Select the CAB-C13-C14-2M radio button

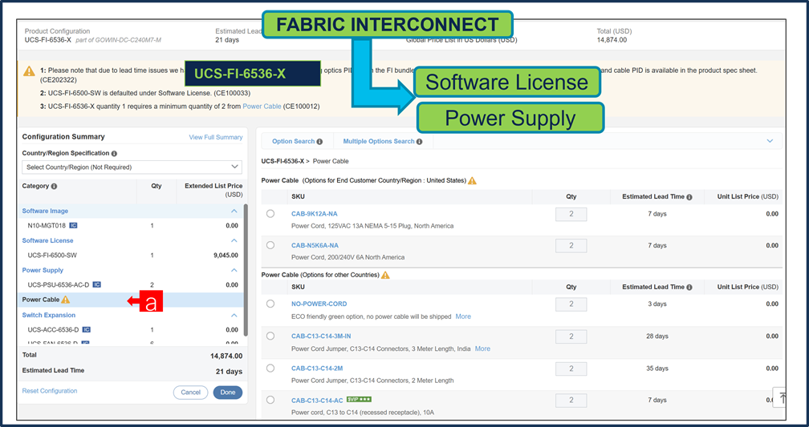click(270, 369)
